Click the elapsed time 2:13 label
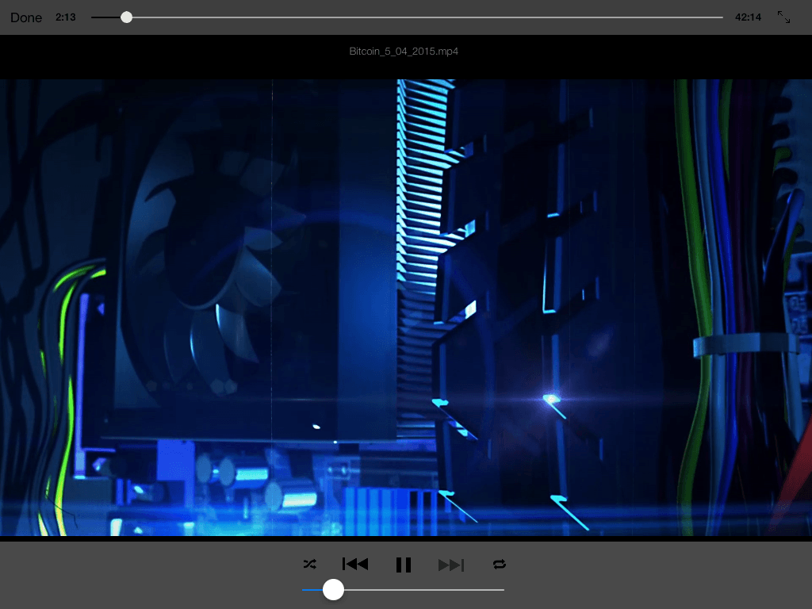812x609 pixels. (66, 17)
